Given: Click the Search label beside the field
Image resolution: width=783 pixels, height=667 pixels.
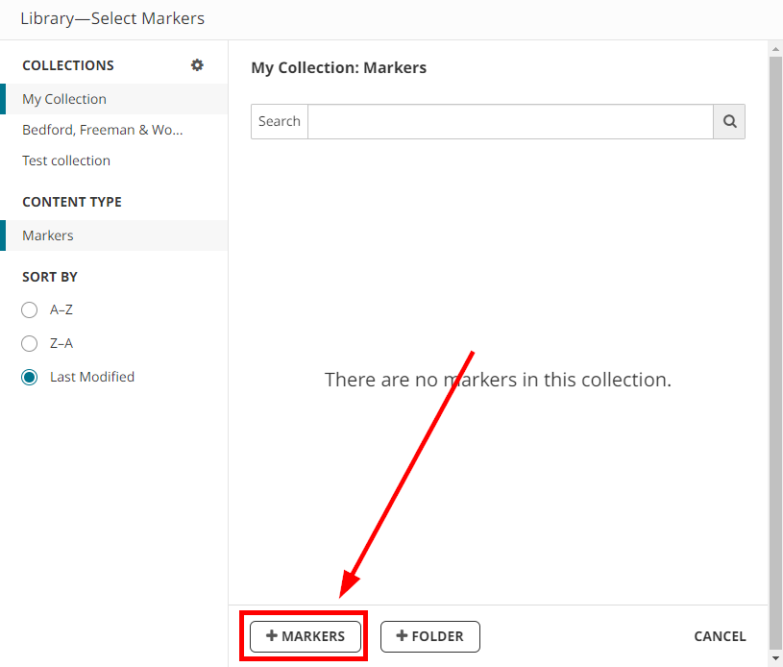Looking at the screenshot, I should pos(280,122).
